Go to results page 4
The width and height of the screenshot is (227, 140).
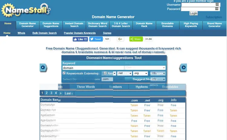point(56,93)
